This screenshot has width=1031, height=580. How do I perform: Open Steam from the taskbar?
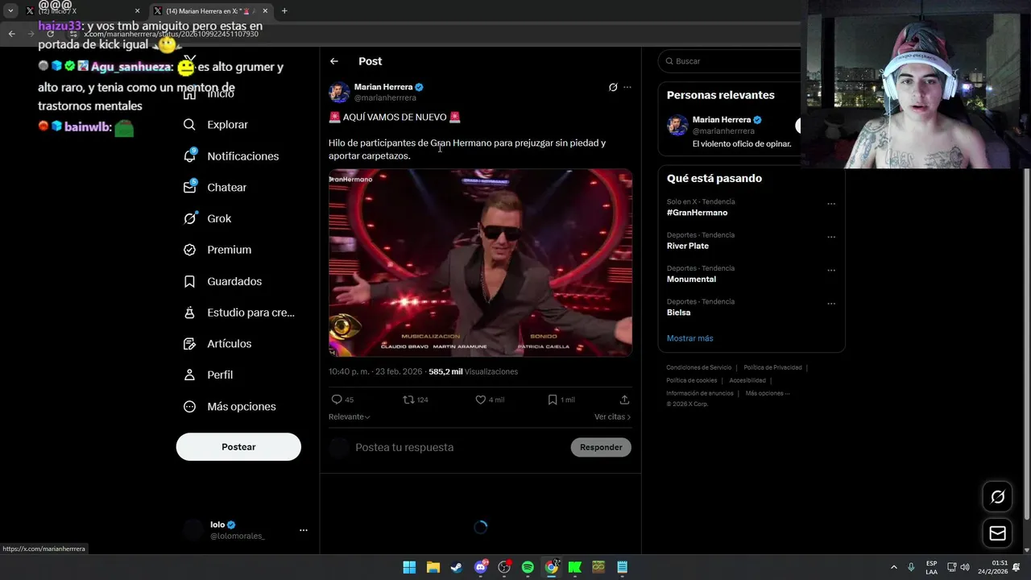pos(457,567)
